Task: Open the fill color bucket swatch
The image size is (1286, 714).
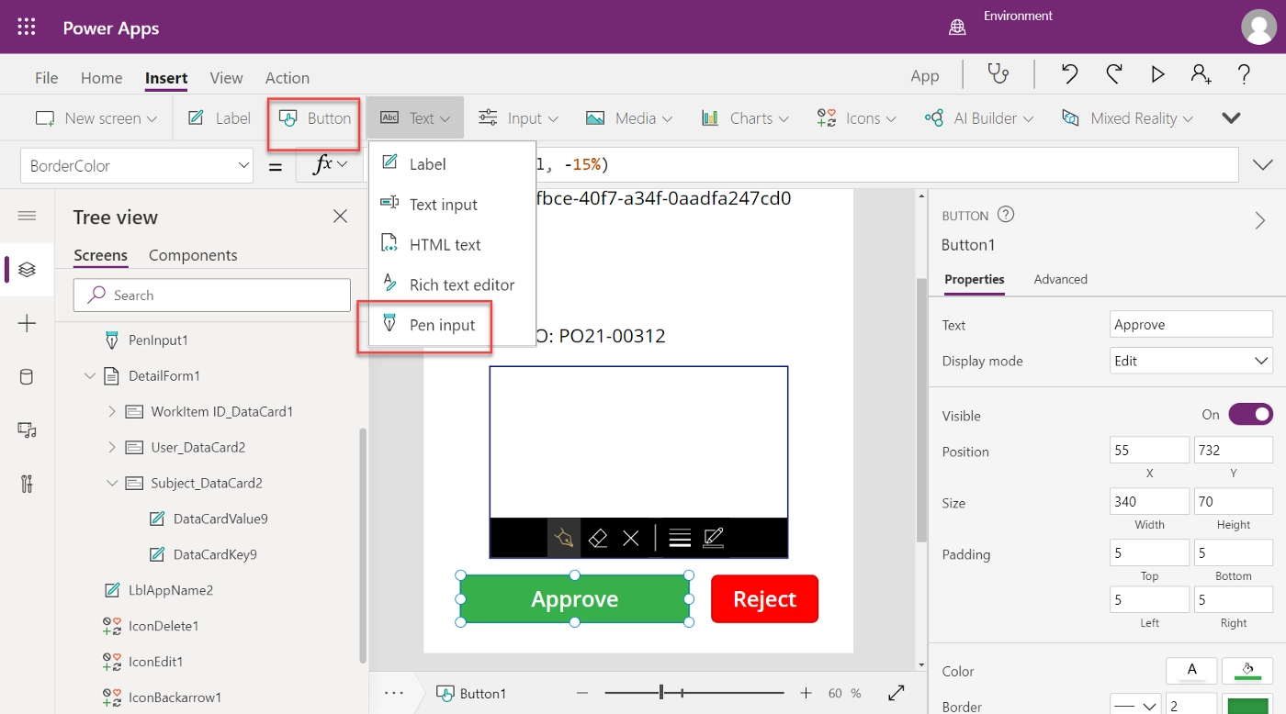Action: tap(1247, 671)
